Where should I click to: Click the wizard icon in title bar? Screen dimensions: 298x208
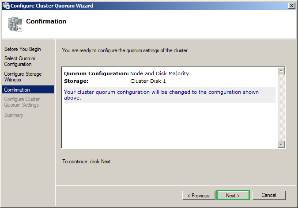pos(5,5)
